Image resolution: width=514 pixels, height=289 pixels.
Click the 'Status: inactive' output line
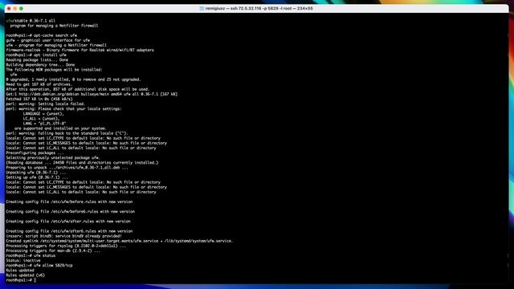[x=23, y=260]
